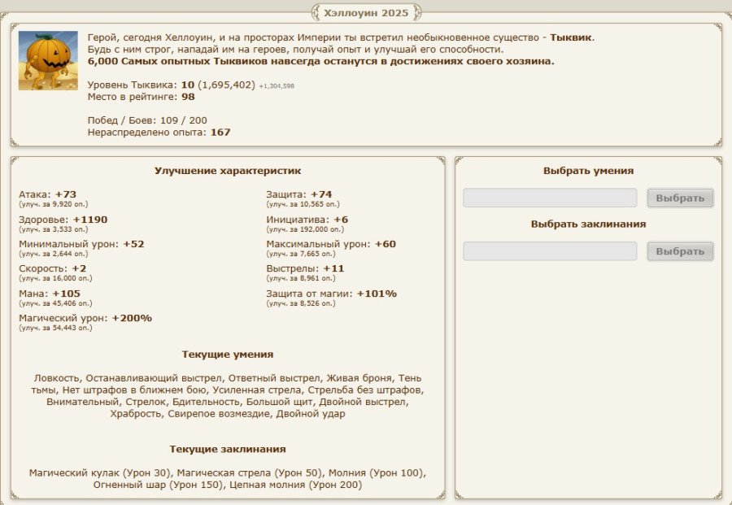Upgrade Здоровье stat for 3,533 experience
The height and width of the screenshot is (505, 732).
[53, 229]
